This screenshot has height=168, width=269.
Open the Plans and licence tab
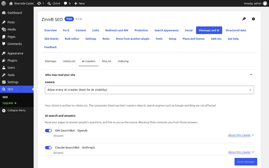point(194,39)
